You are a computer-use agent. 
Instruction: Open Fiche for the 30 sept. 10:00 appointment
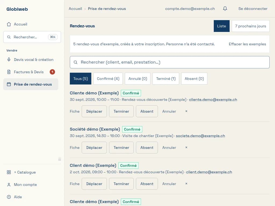point(75,111)
